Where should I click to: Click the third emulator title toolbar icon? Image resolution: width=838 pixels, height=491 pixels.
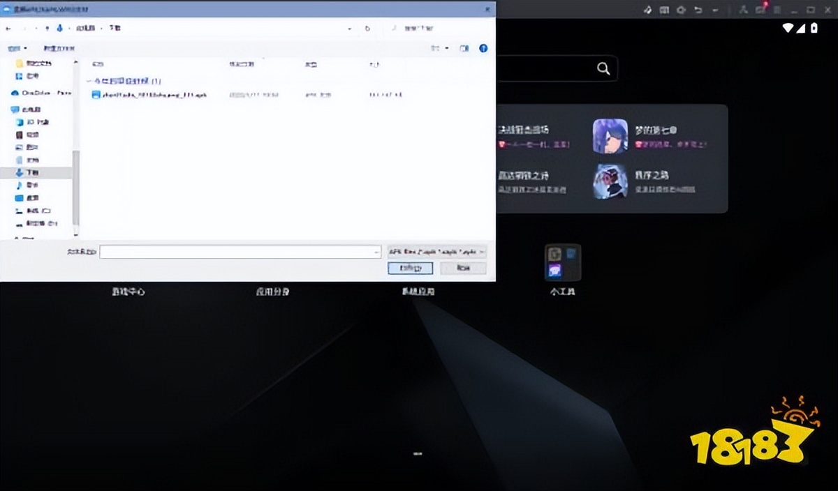point(681,10)
